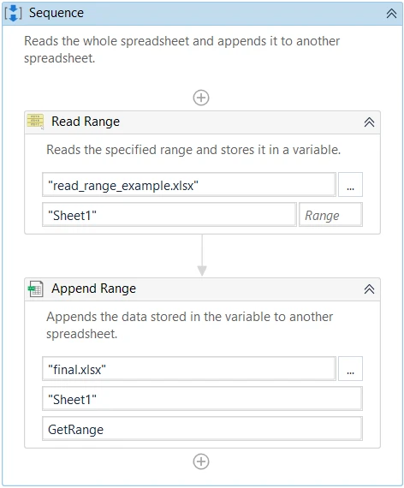Select the Sequence title text
Image resolution: width=404 pixels, height=488 pixels.
pyautogui.click(x=56, y=13)
